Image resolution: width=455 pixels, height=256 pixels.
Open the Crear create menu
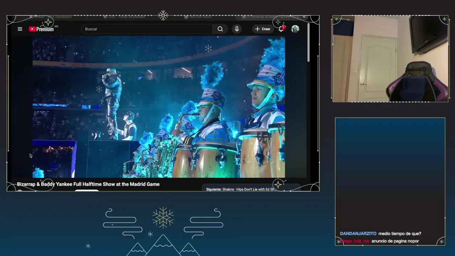tap(263, 29)
